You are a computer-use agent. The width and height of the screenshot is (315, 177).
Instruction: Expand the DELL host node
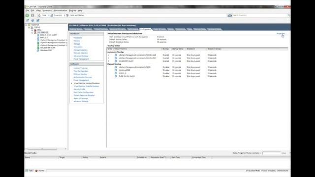coord(32,30)
